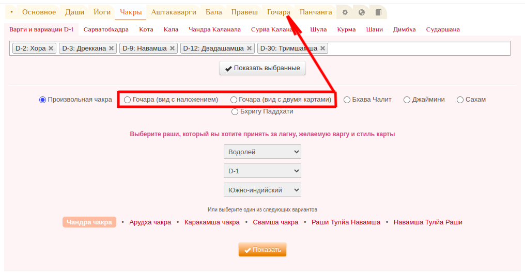Select the Чандра Каланала subtab
The width and height of the screenshot is (525, 277).
(x=214, y=29)
